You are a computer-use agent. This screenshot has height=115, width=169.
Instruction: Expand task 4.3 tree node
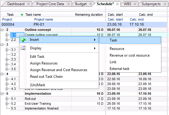[x=7, y=89]
